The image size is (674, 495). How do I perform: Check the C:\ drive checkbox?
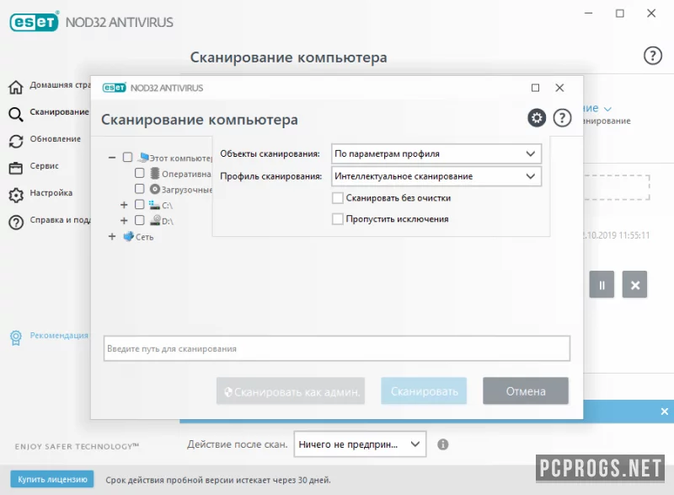(139, 204)
